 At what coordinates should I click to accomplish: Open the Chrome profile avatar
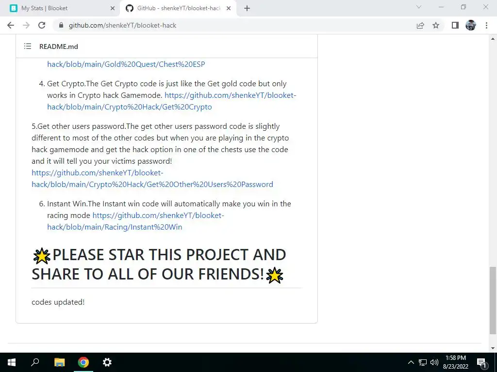pyautogui.click(x=471, y=25)
